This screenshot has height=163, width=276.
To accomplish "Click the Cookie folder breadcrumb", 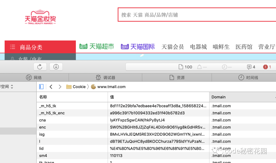I will pos(76,87).
